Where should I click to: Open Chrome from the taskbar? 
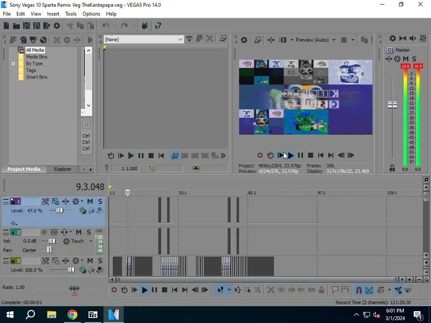click(72, 315)
